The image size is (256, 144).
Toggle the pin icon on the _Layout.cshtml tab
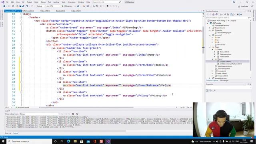(x=18, y=11)
